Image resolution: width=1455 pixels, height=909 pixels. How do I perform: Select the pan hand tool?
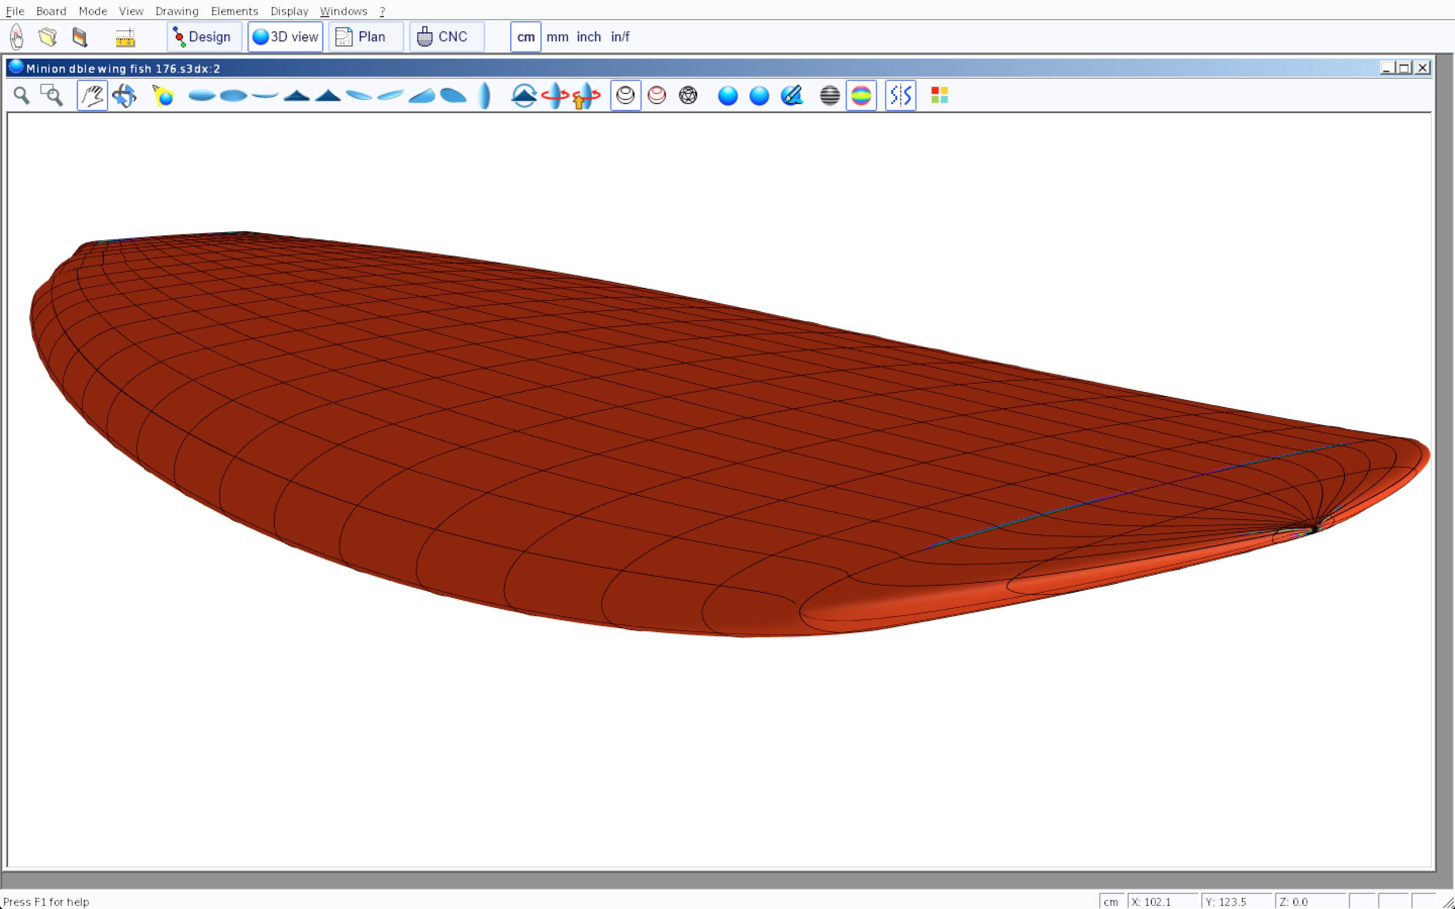92,95
